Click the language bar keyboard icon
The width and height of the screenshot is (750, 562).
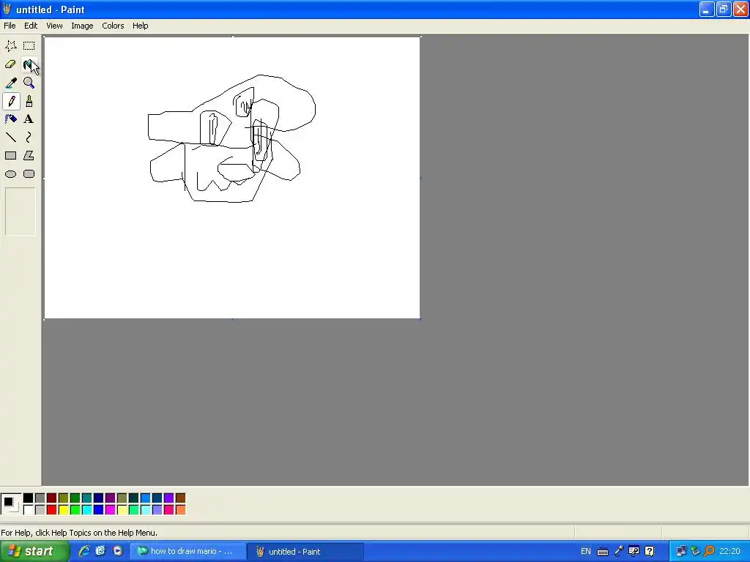(x=603, y=552)
